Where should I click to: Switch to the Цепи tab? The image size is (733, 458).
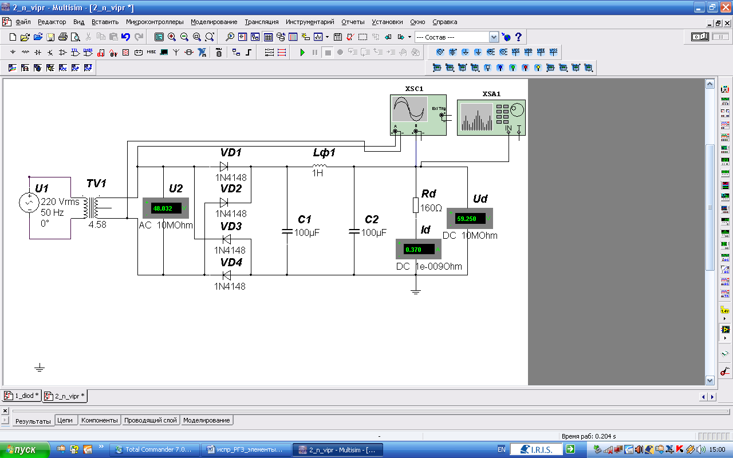click(65, 420)
